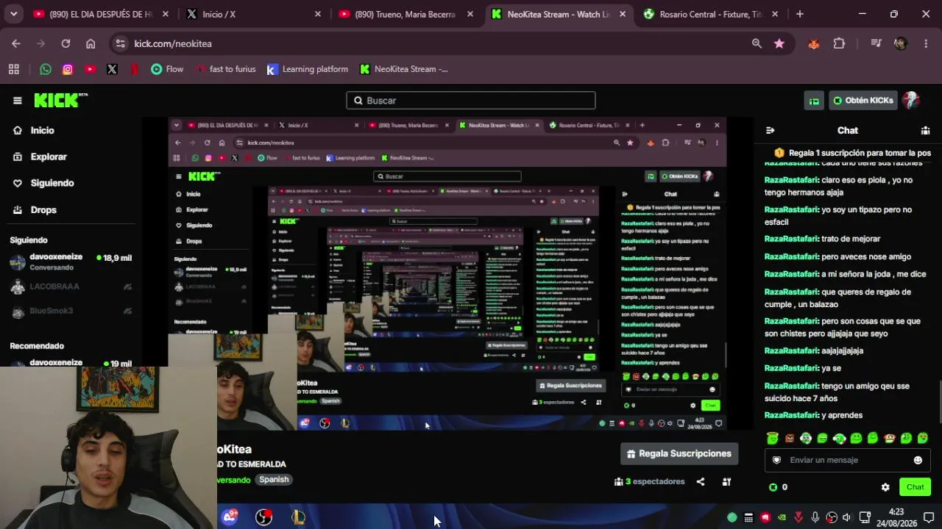Open the Windows notification center

[x=929, y=517]
